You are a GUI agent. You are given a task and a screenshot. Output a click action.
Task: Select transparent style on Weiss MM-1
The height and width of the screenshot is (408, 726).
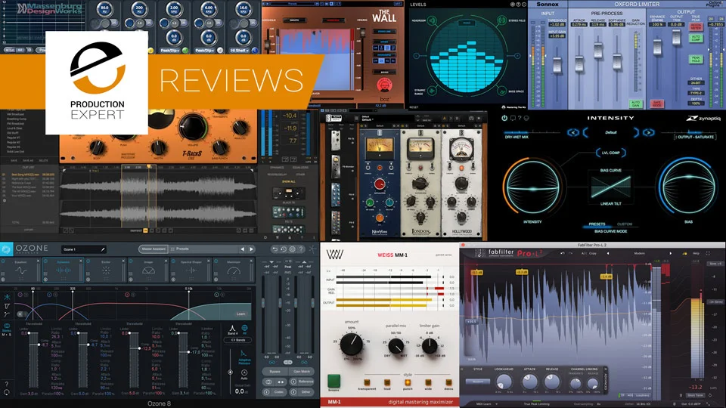point(367,382)
